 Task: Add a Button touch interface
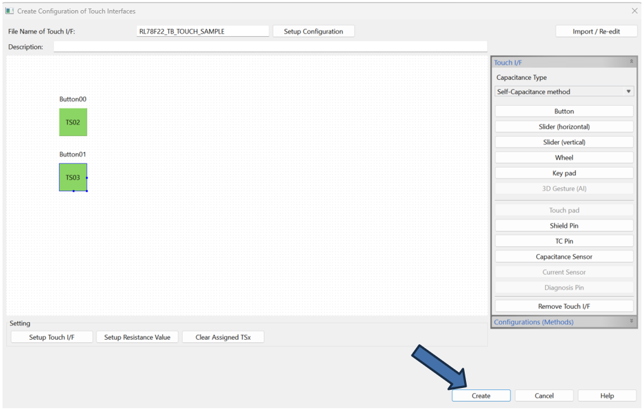[563, 111]
